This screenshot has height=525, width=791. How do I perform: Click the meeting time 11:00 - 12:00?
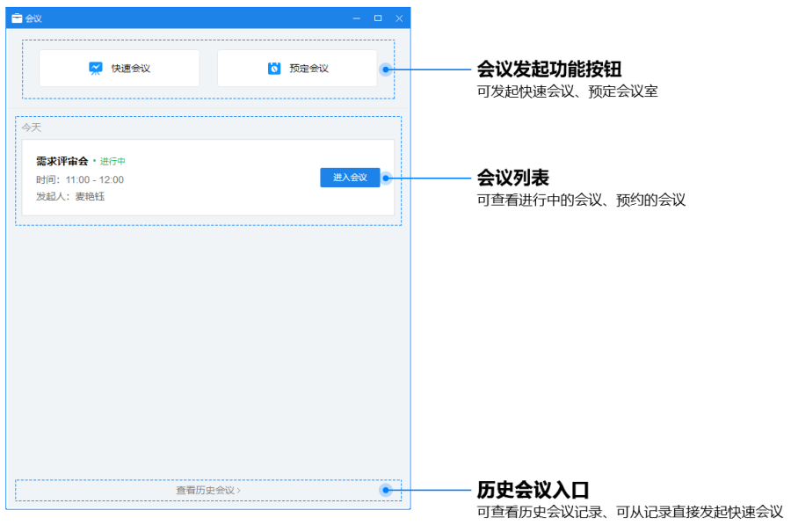click(x=94, y=179)
